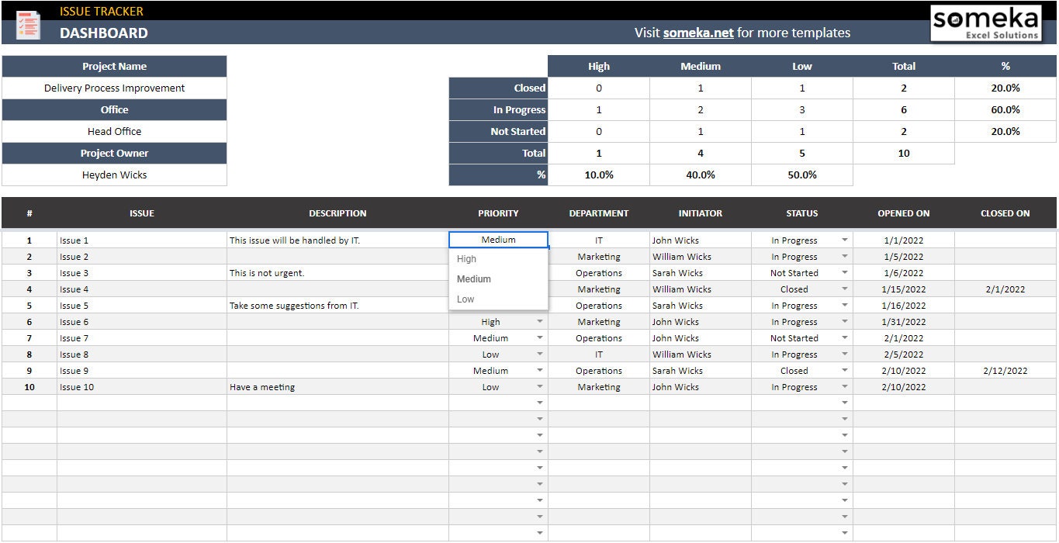Select the 60.0% In Progress percentage cell
Screen dimensions: 1059x543
pyautogui.click(x=1005, y=109)
